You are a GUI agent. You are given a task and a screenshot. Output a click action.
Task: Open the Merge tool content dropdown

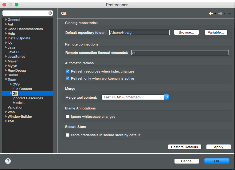(135, 97)
